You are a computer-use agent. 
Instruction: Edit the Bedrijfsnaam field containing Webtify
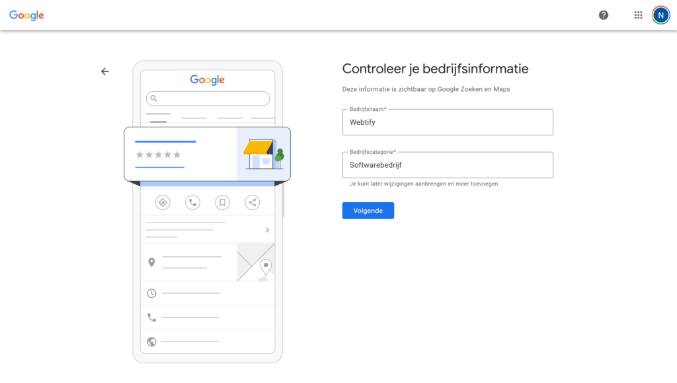click(448, 122)
